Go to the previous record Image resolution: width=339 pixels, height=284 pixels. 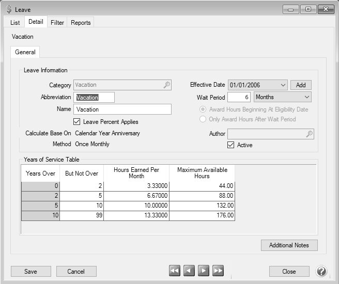point(189,271)
